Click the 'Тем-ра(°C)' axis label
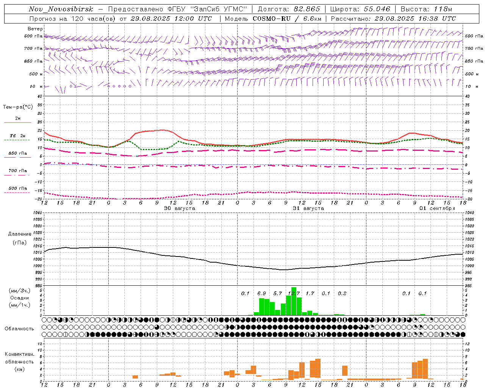Image resolution: width=485 pixels, height=388 pixels. [18, 107]
